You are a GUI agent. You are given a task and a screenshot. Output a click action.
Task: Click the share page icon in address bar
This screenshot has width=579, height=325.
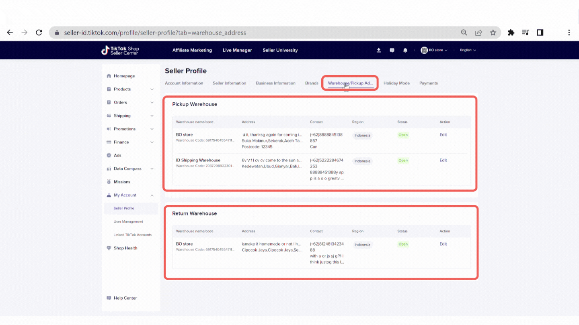tap(478, 32)
